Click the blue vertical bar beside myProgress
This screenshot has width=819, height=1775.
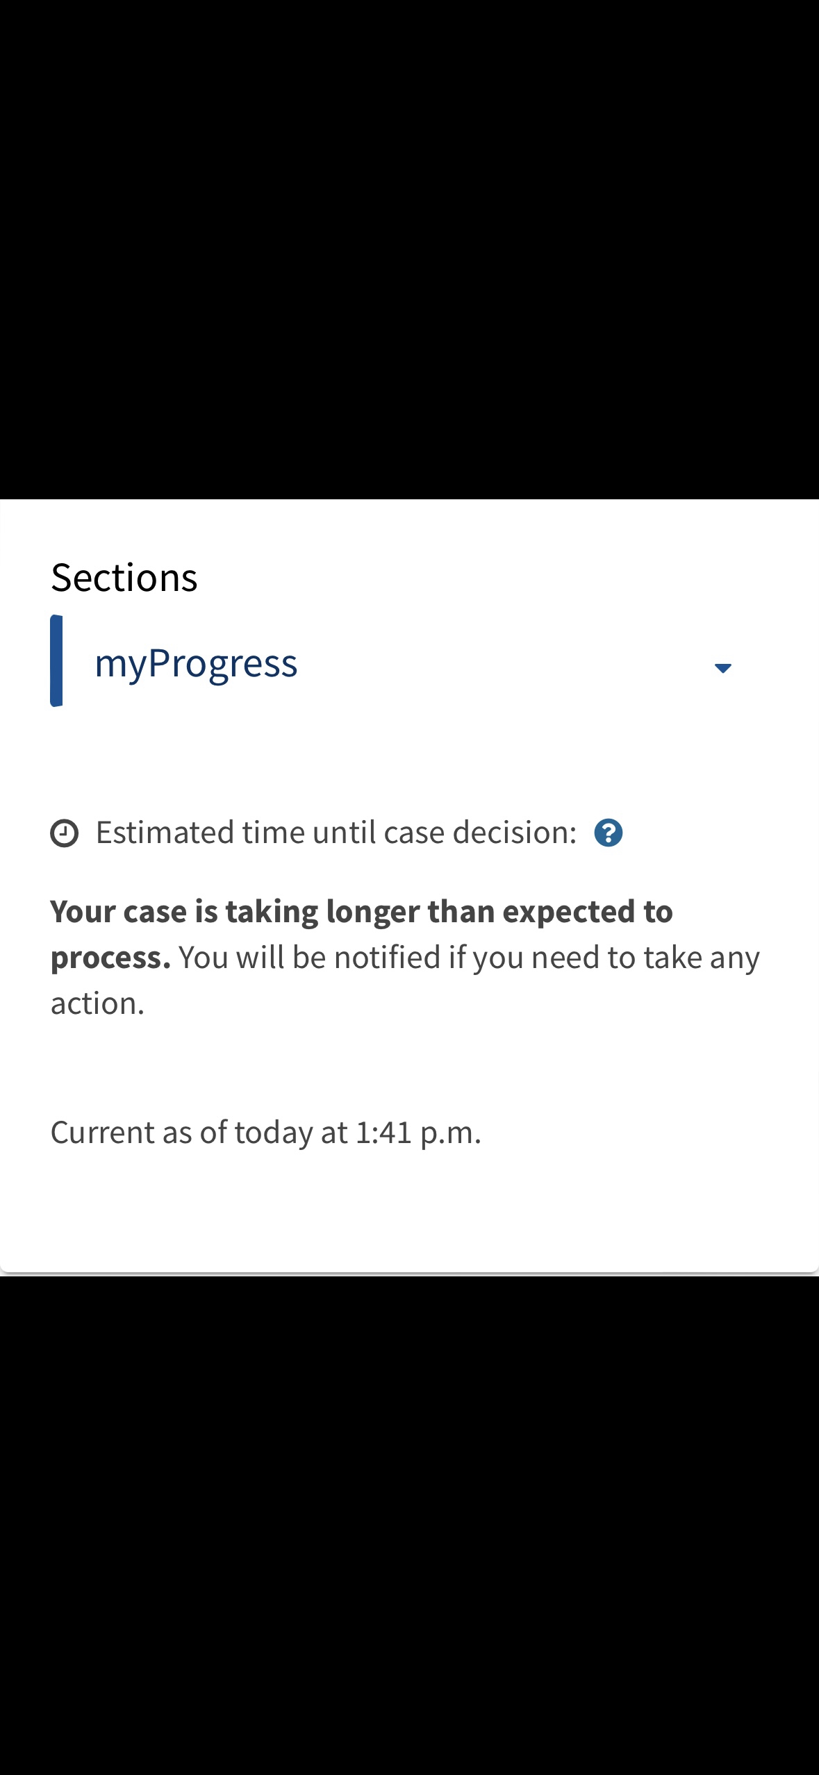click(56, 660)
